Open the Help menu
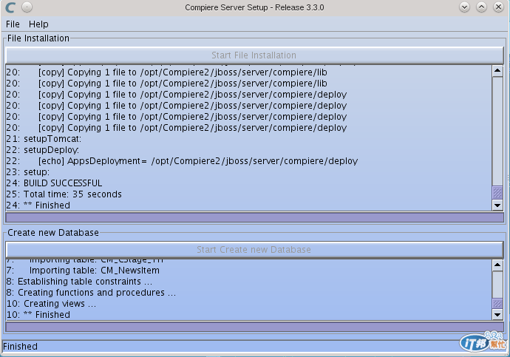This screenshot has height=357, width=510. [38, 24]
